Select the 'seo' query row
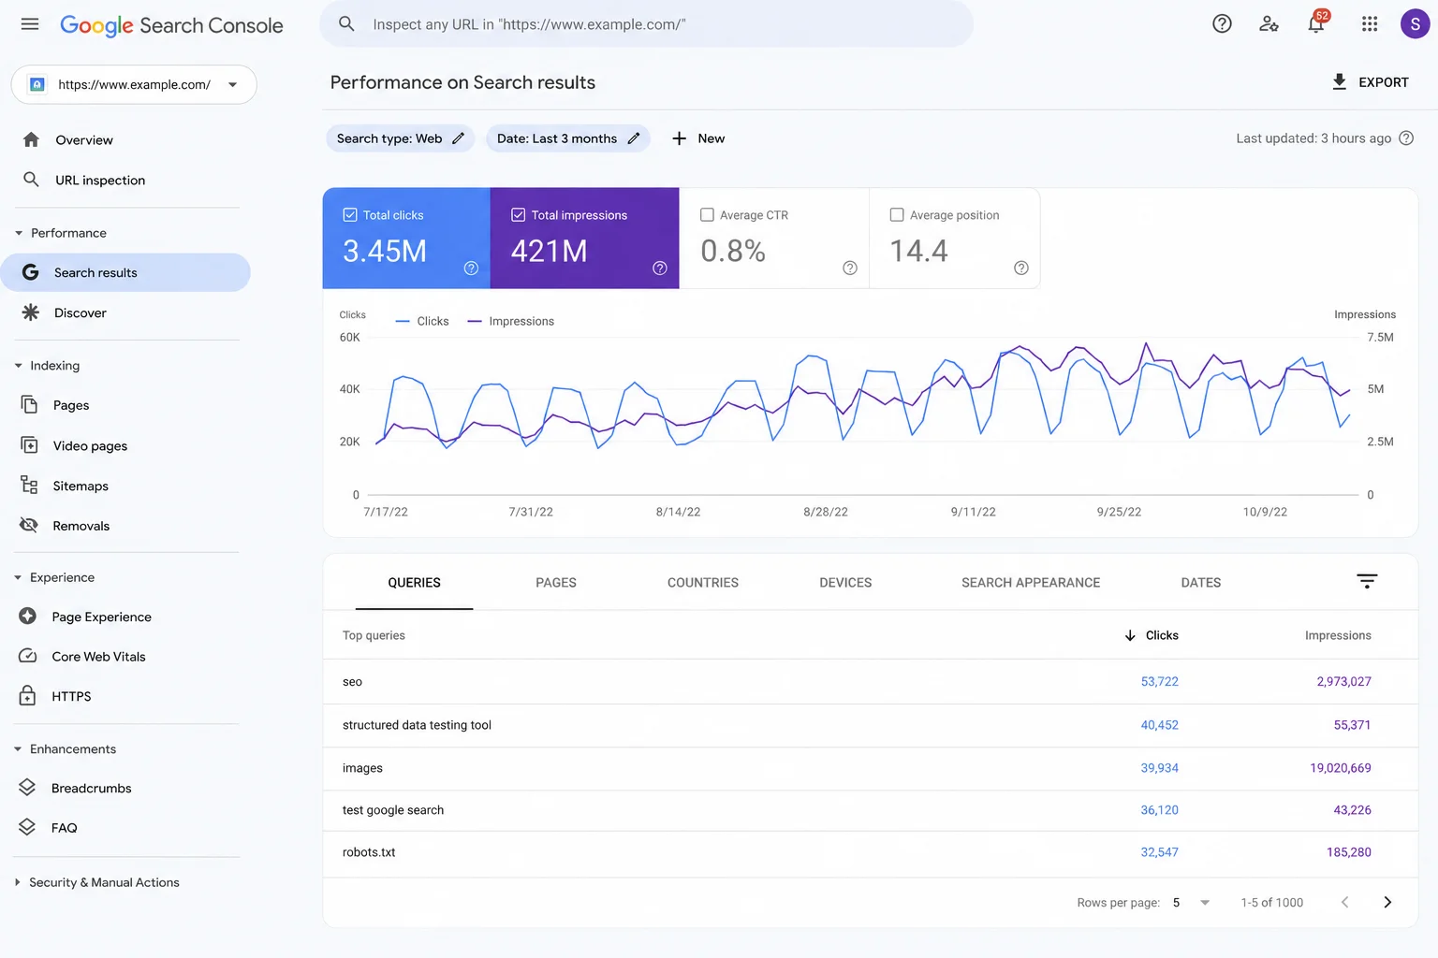The height and width of the screenshot is (958, 1438). click(x=871, y=682)
